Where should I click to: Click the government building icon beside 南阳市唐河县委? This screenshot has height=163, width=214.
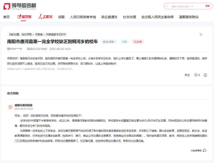point(11,106)
